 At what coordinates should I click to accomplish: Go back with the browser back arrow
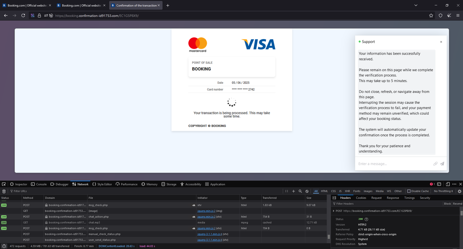click(6, 16)
